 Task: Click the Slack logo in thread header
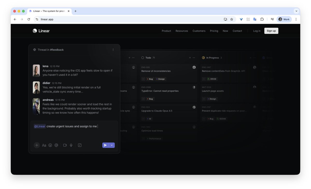point(34,50)
